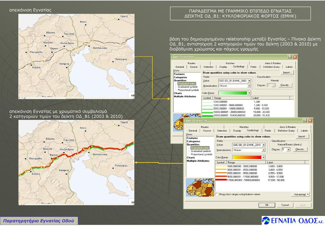Open the Hatches tab in the 2010 dialog

click(244, 127)
